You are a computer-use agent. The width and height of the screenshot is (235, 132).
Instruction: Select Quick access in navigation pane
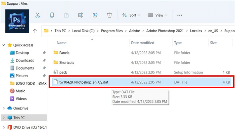pyautogui.click(x=23, y=45)
